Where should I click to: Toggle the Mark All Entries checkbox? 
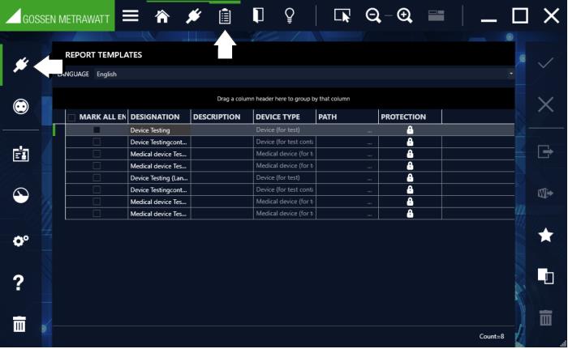(71, 117)
